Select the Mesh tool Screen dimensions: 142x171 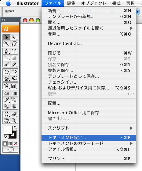click(6, 93)
